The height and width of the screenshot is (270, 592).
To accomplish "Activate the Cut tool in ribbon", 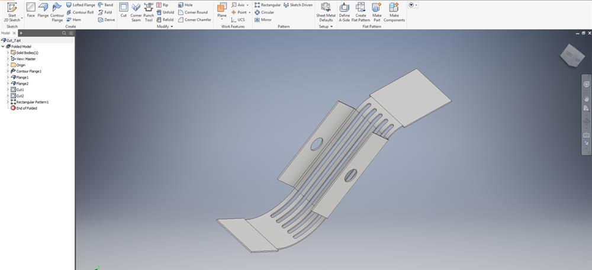I will pyautogui.click(x=124, y=10).
